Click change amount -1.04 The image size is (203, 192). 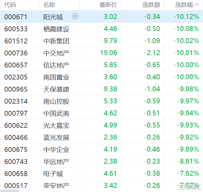(152, 89)
